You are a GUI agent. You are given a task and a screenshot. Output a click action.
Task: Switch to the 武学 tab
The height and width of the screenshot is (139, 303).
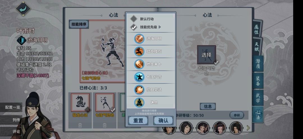click(258, 98)
